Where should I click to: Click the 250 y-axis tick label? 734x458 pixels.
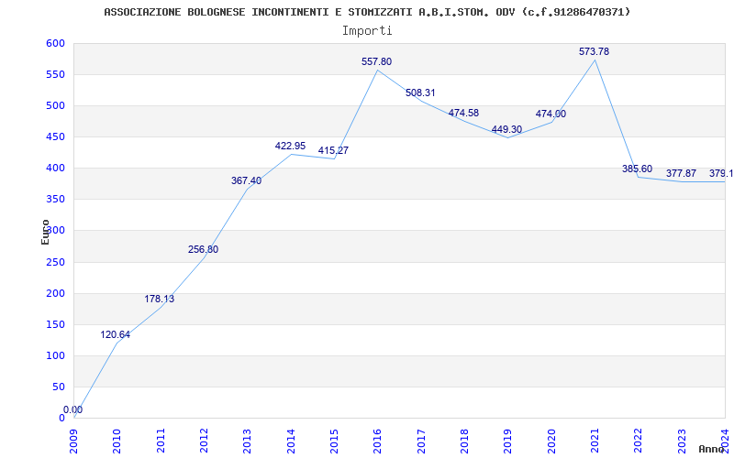pyautogui.click(x=55, y=262)
